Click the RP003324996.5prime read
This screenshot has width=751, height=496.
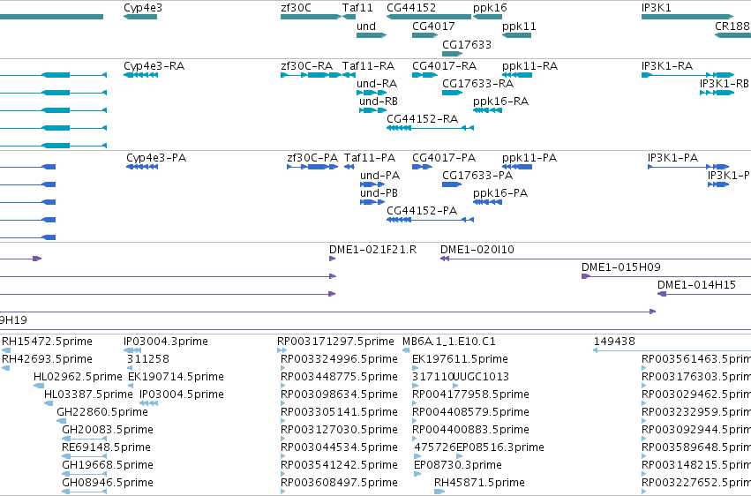coord(282,368)
